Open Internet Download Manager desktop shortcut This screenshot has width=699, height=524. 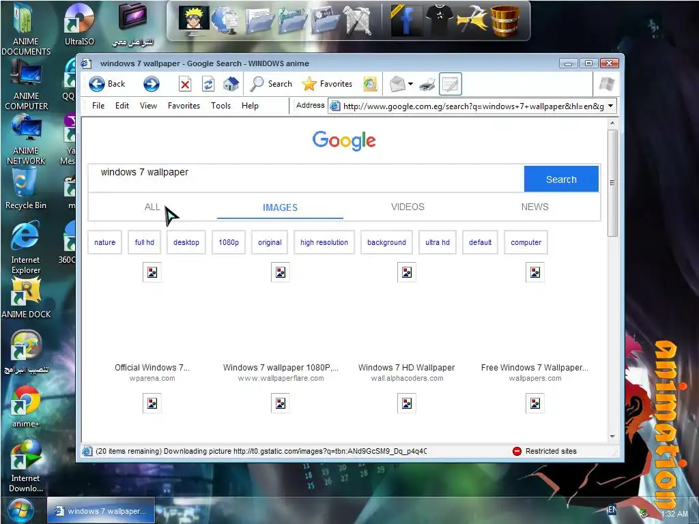coord(26,466)
